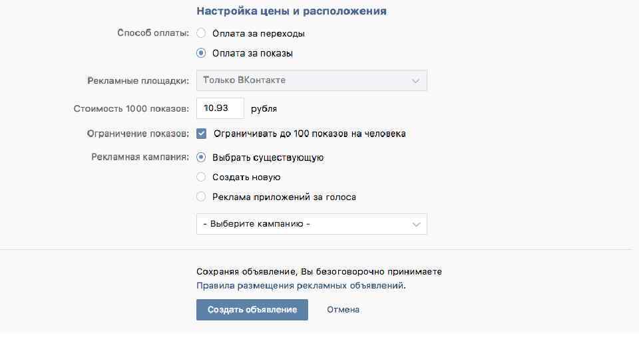Click the "Выбрать существующую" label text
This screenshot has height=359, width=639.
268,158
